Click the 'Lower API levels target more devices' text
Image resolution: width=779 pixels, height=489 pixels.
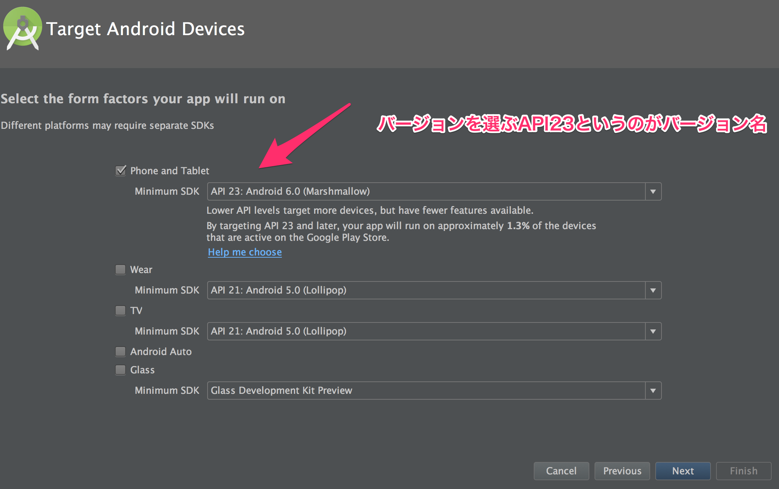pos(370,210)
